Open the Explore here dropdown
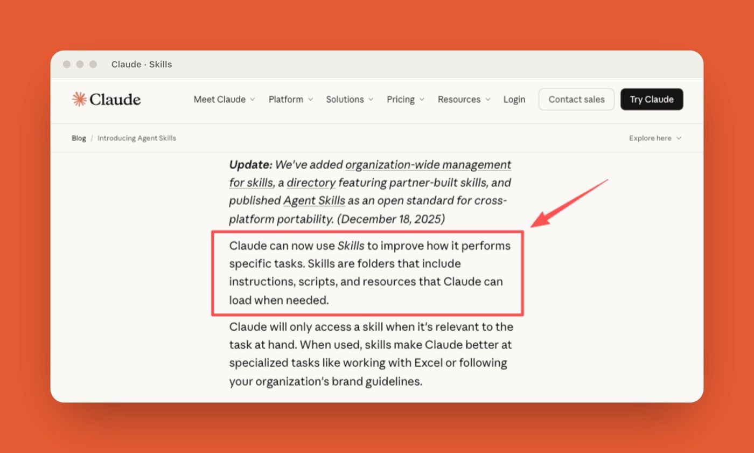Viewport: 754px width, 453px height. point(655,138)
